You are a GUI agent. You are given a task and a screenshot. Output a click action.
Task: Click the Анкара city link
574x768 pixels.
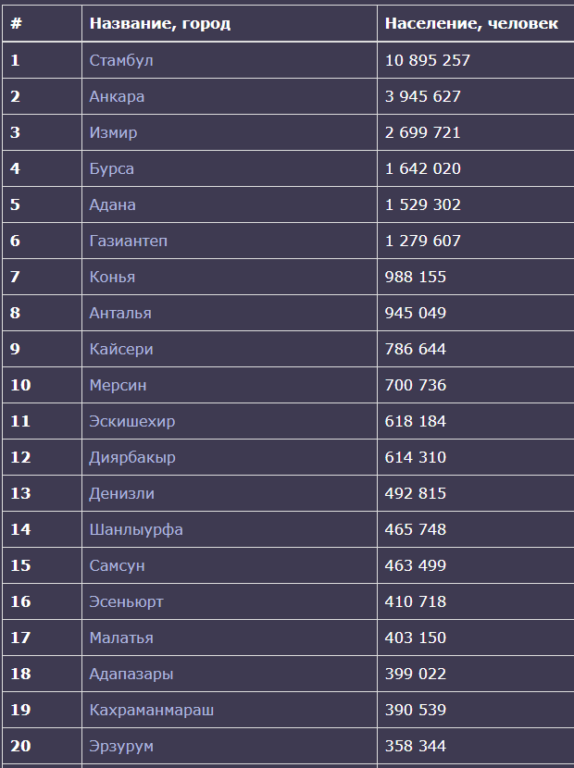tap(117, 96)
